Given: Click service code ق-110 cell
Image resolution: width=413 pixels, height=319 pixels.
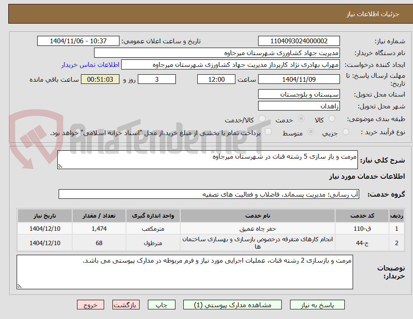Looking at the screenshot, I should click(362, 229).
